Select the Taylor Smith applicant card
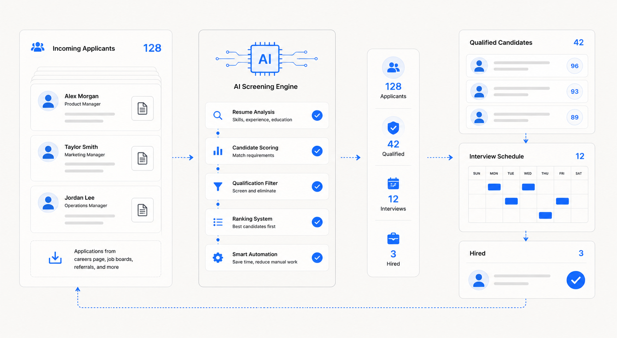Image resolution: width=617 pixels, height=338 pixels. (96, 158)
